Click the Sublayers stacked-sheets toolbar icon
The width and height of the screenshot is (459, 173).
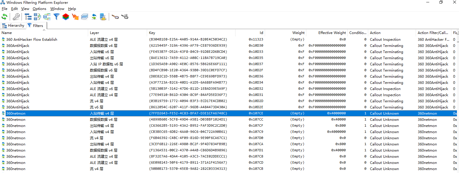click(85, 17)
